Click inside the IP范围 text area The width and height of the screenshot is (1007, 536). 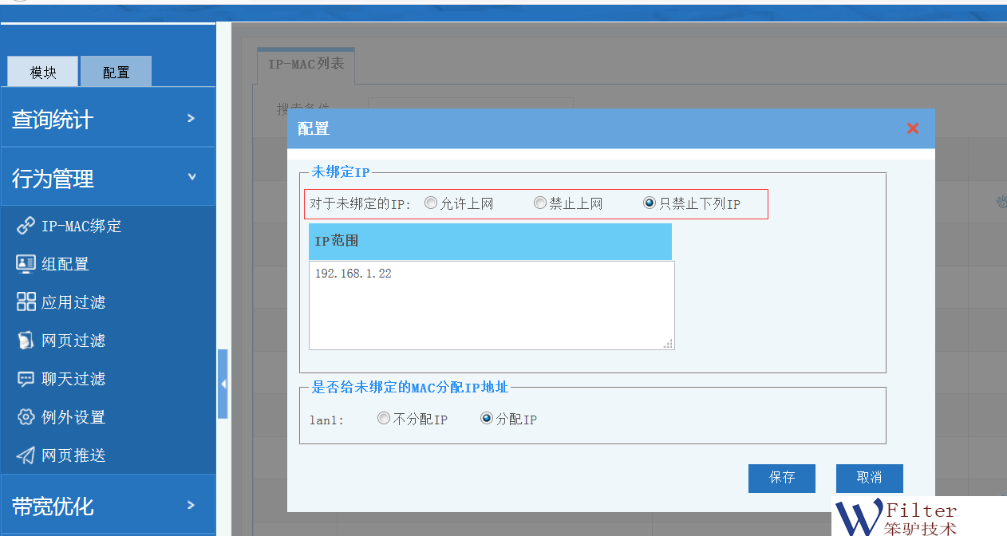[x=491, y=305]
